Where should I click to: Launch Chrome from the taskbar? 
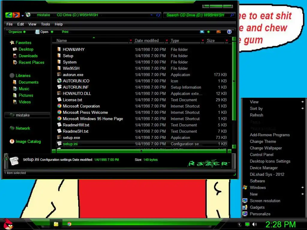pyautogui.click(x=69, y=224)
